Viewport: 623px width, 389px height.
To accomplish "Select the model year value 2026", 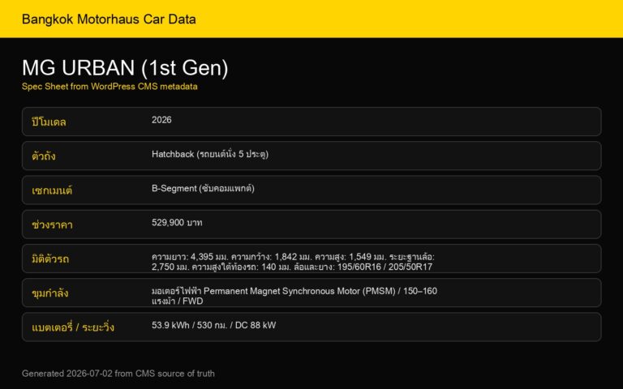I will (x=161, y=120).
